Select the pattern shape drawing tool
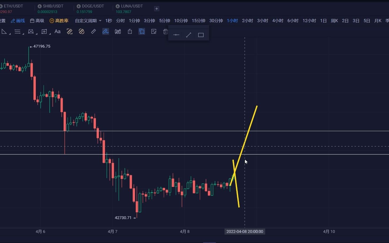 [31, 32]
